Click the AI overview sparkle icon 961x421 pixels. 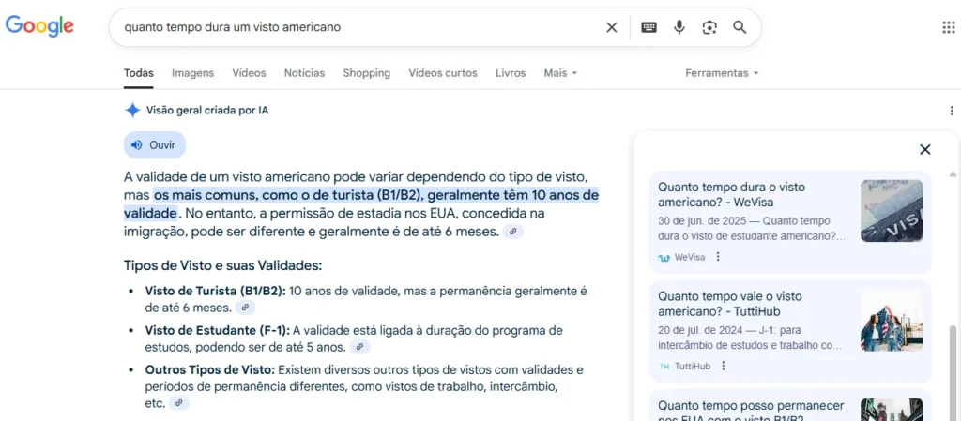132,110
